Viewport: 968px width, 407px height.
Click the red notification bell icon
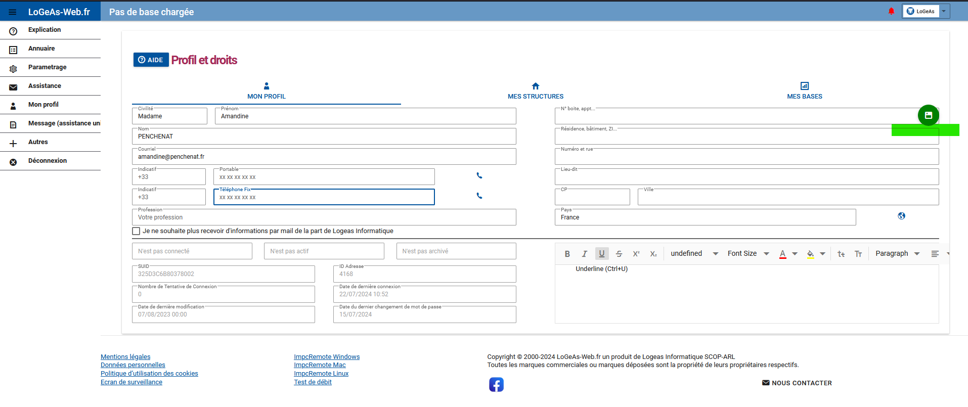point(891,11)
